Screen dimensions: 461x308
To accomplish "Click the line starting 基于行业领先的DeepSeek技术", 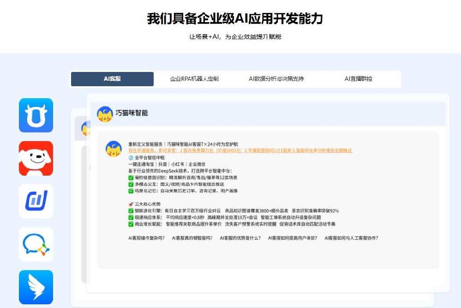I will click(180, 171).
